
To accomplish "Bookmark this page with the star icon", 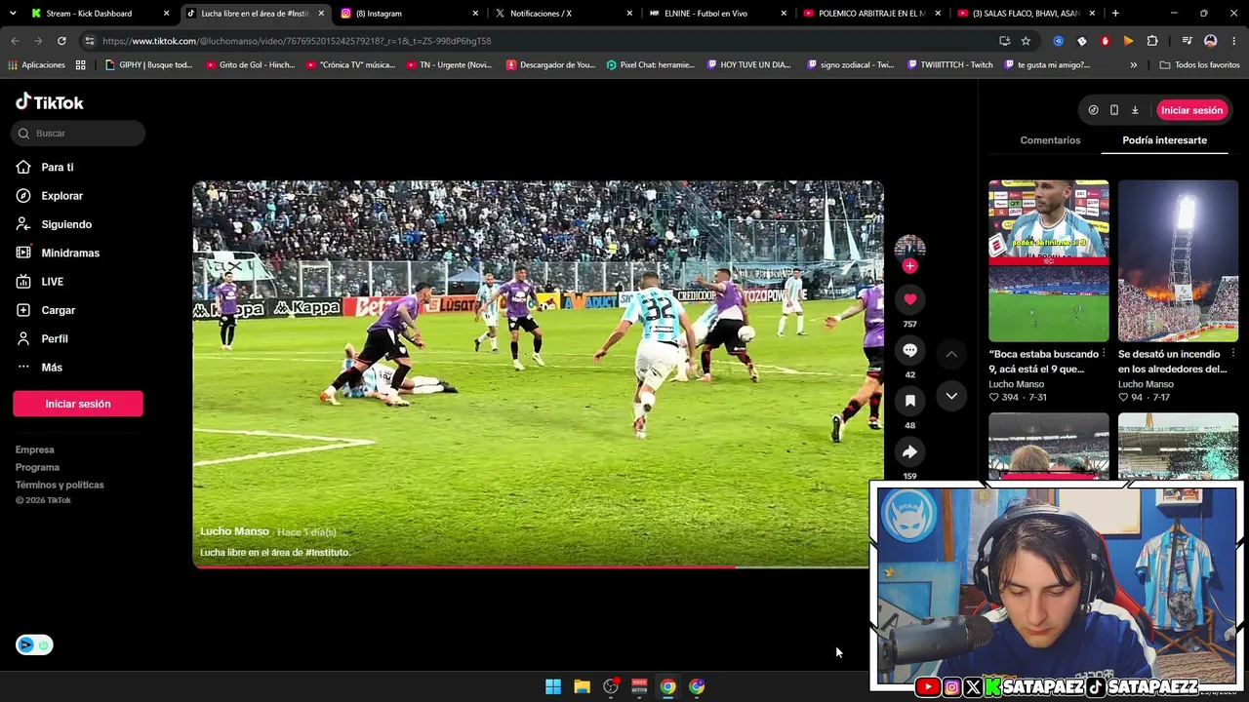I will (x=1026, y=41).
